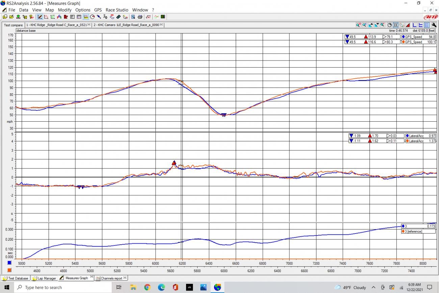Image resolution: width=439 pixels, height=293 pixels.
Task: Close the KHC Ridge Road C_Race_a_0521 tab
Action: (x=89, y=25)
